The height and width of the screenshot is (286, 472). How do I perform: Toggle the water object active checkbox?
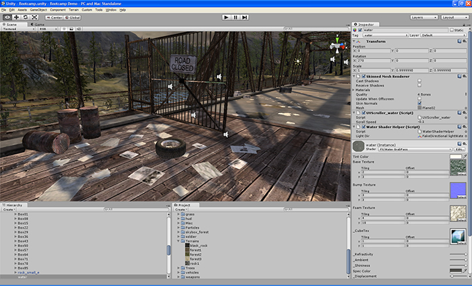pos(360,30)
